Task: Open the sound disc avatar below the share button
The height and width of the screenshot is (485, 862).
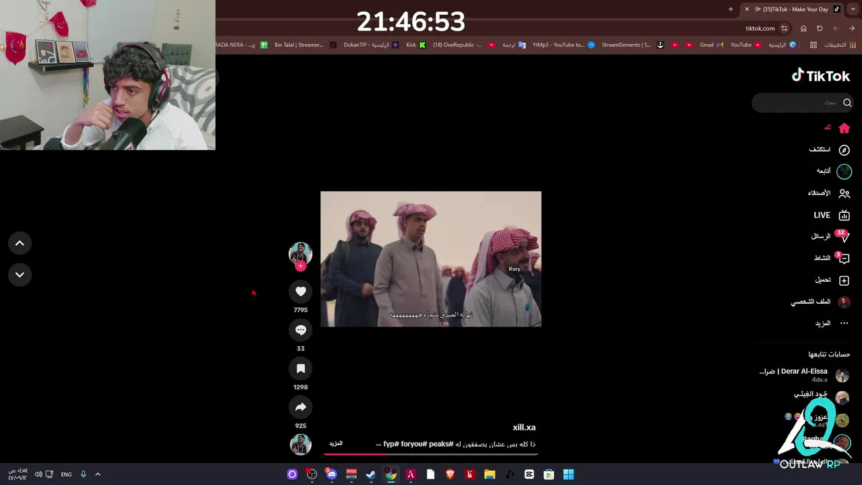Action: (300, 444)
